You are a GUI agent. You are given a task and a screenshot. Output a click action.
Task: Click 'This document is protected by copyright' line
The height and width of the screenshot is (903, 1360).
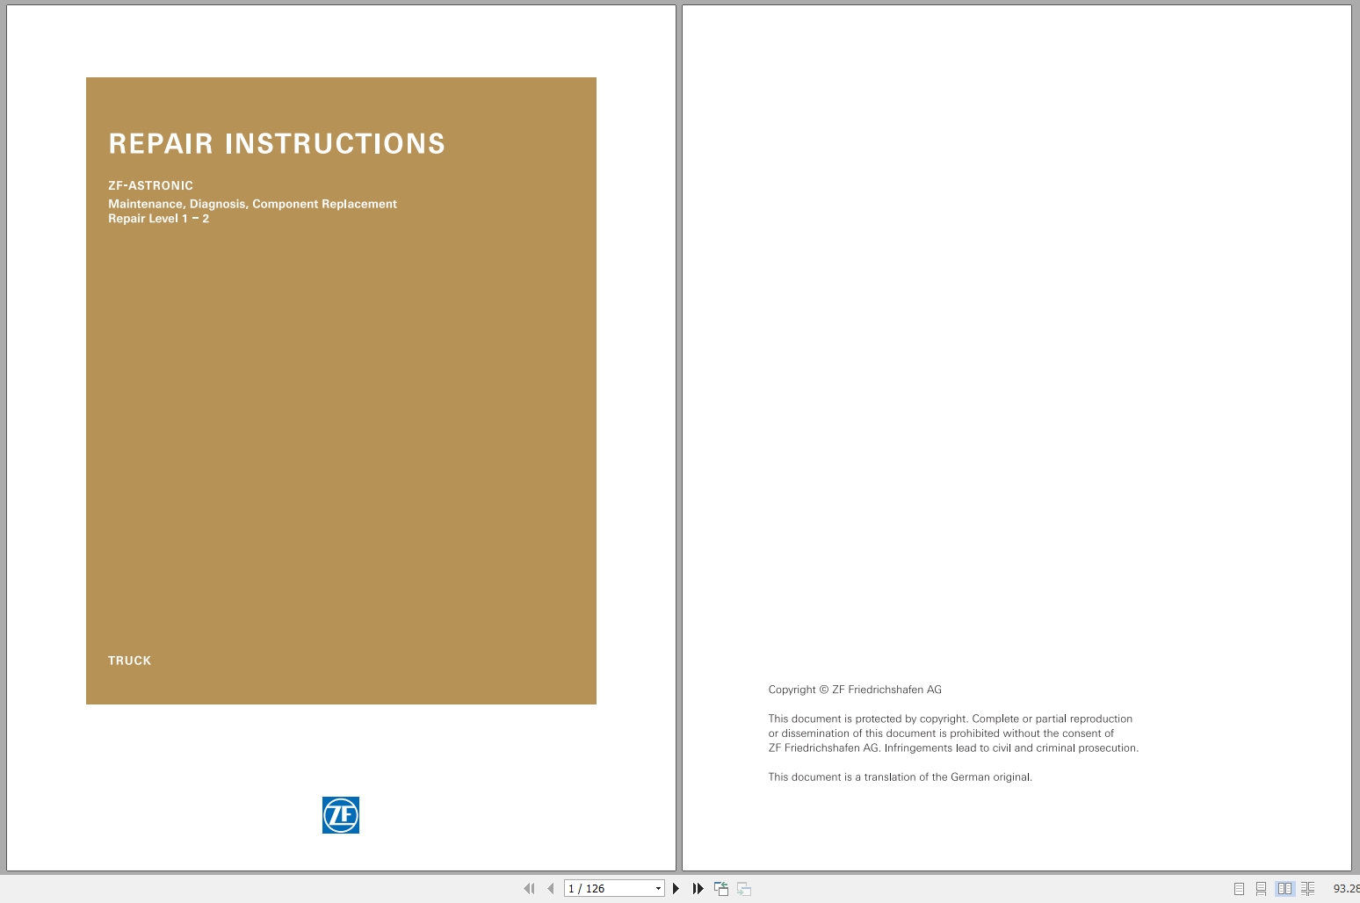click(951, 719)
